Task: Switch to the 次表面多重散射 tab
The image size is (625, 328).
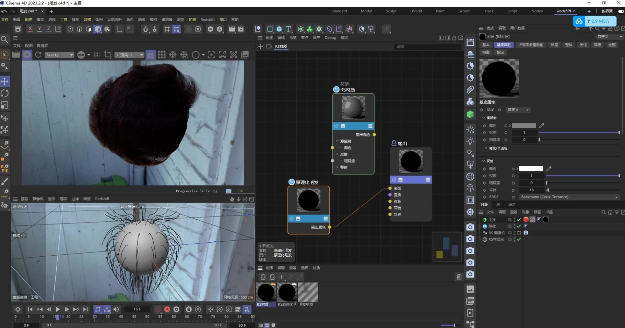Action: coord(531,45)
